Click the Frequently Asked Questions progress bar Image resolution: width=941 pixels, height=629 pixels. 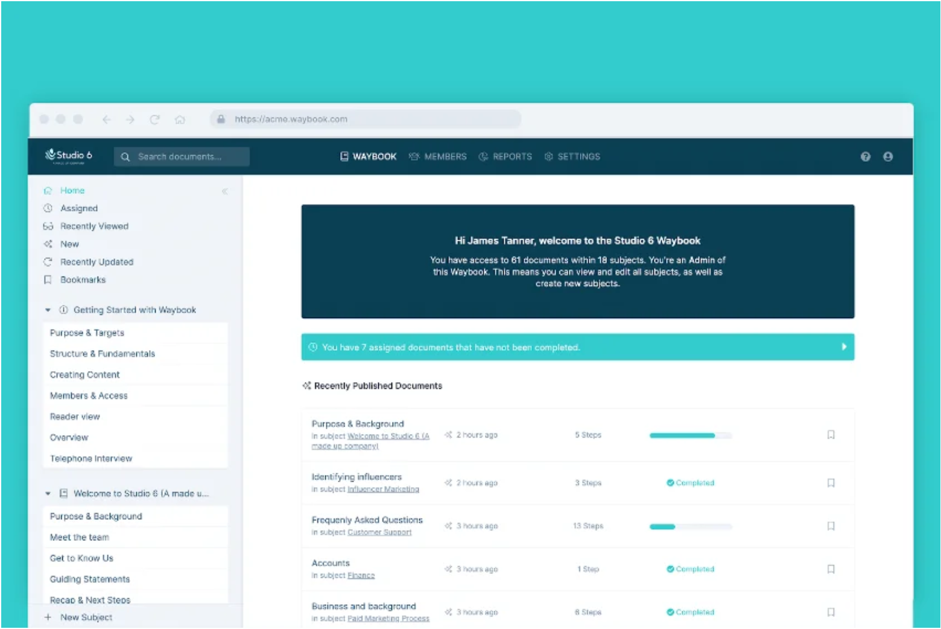tap(690, 526)
